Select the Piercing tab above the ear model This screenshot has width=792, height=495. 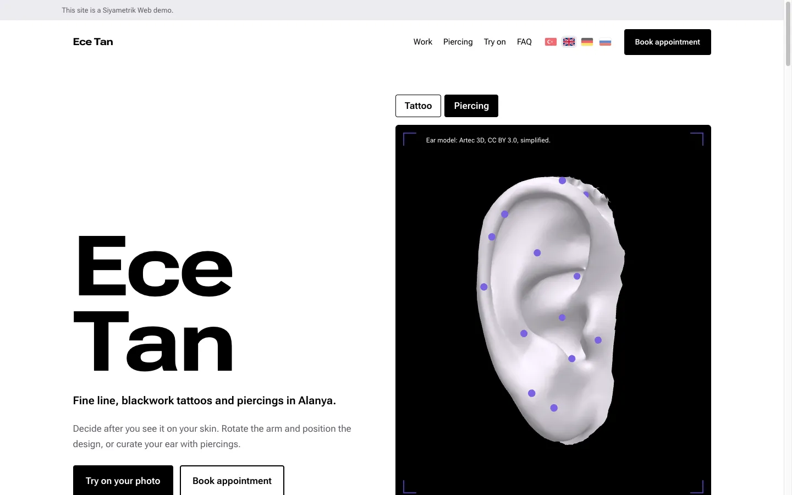coord(471,106)
